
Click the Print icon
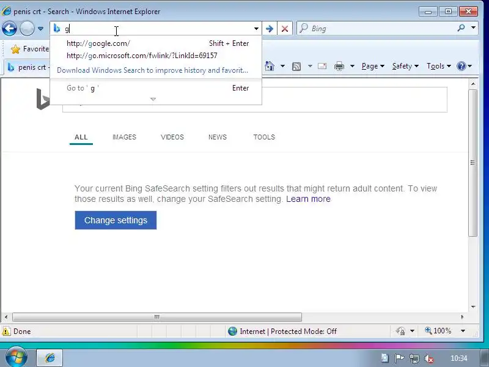tap(339, 66)
